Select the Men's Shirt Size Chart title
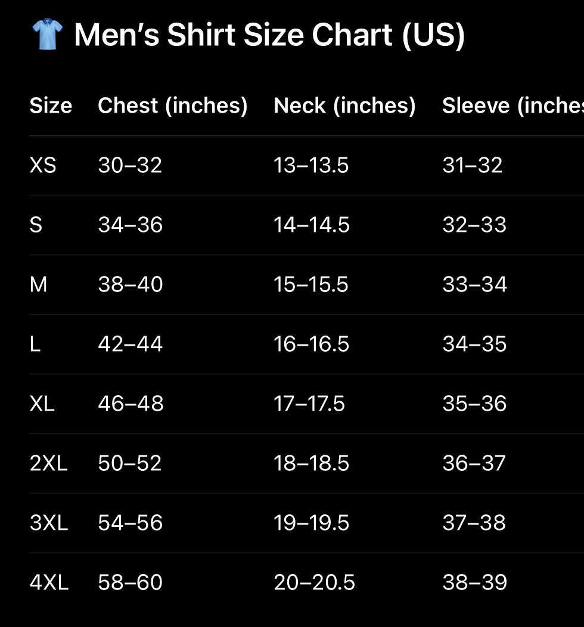 click(269, 35)
